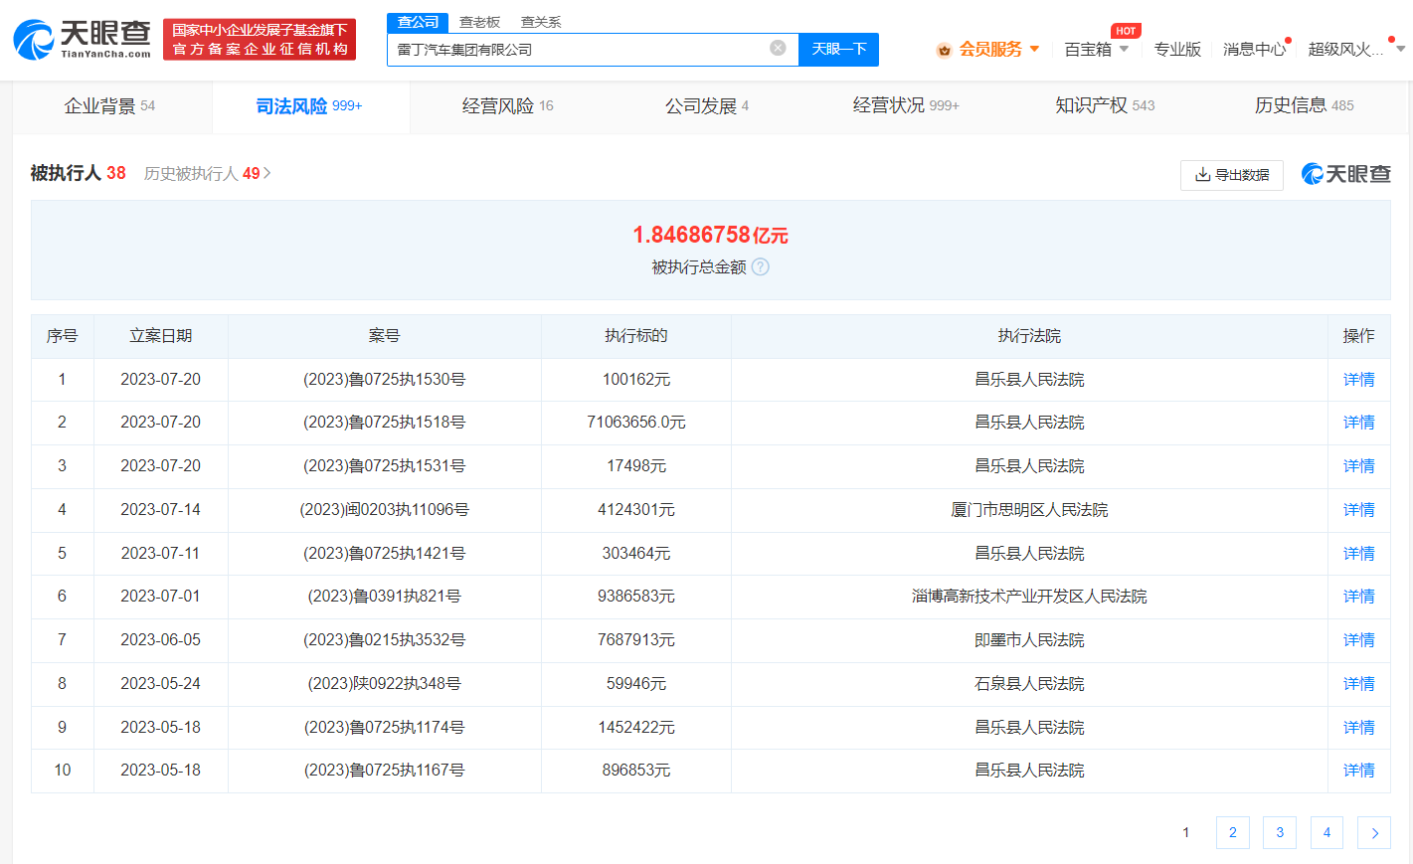
Task: Click the help question-mark icon beside 被执行总金额
Action: tap(761, 266)
